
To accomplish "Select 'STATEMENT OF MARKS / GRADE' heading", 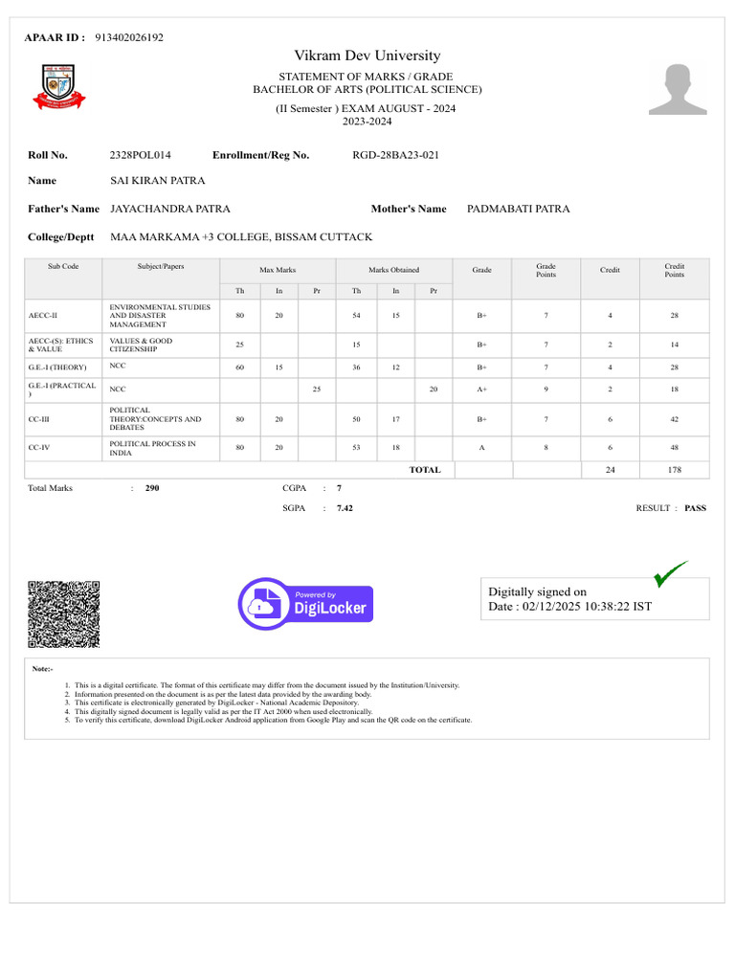I will [x=366, y=77].
